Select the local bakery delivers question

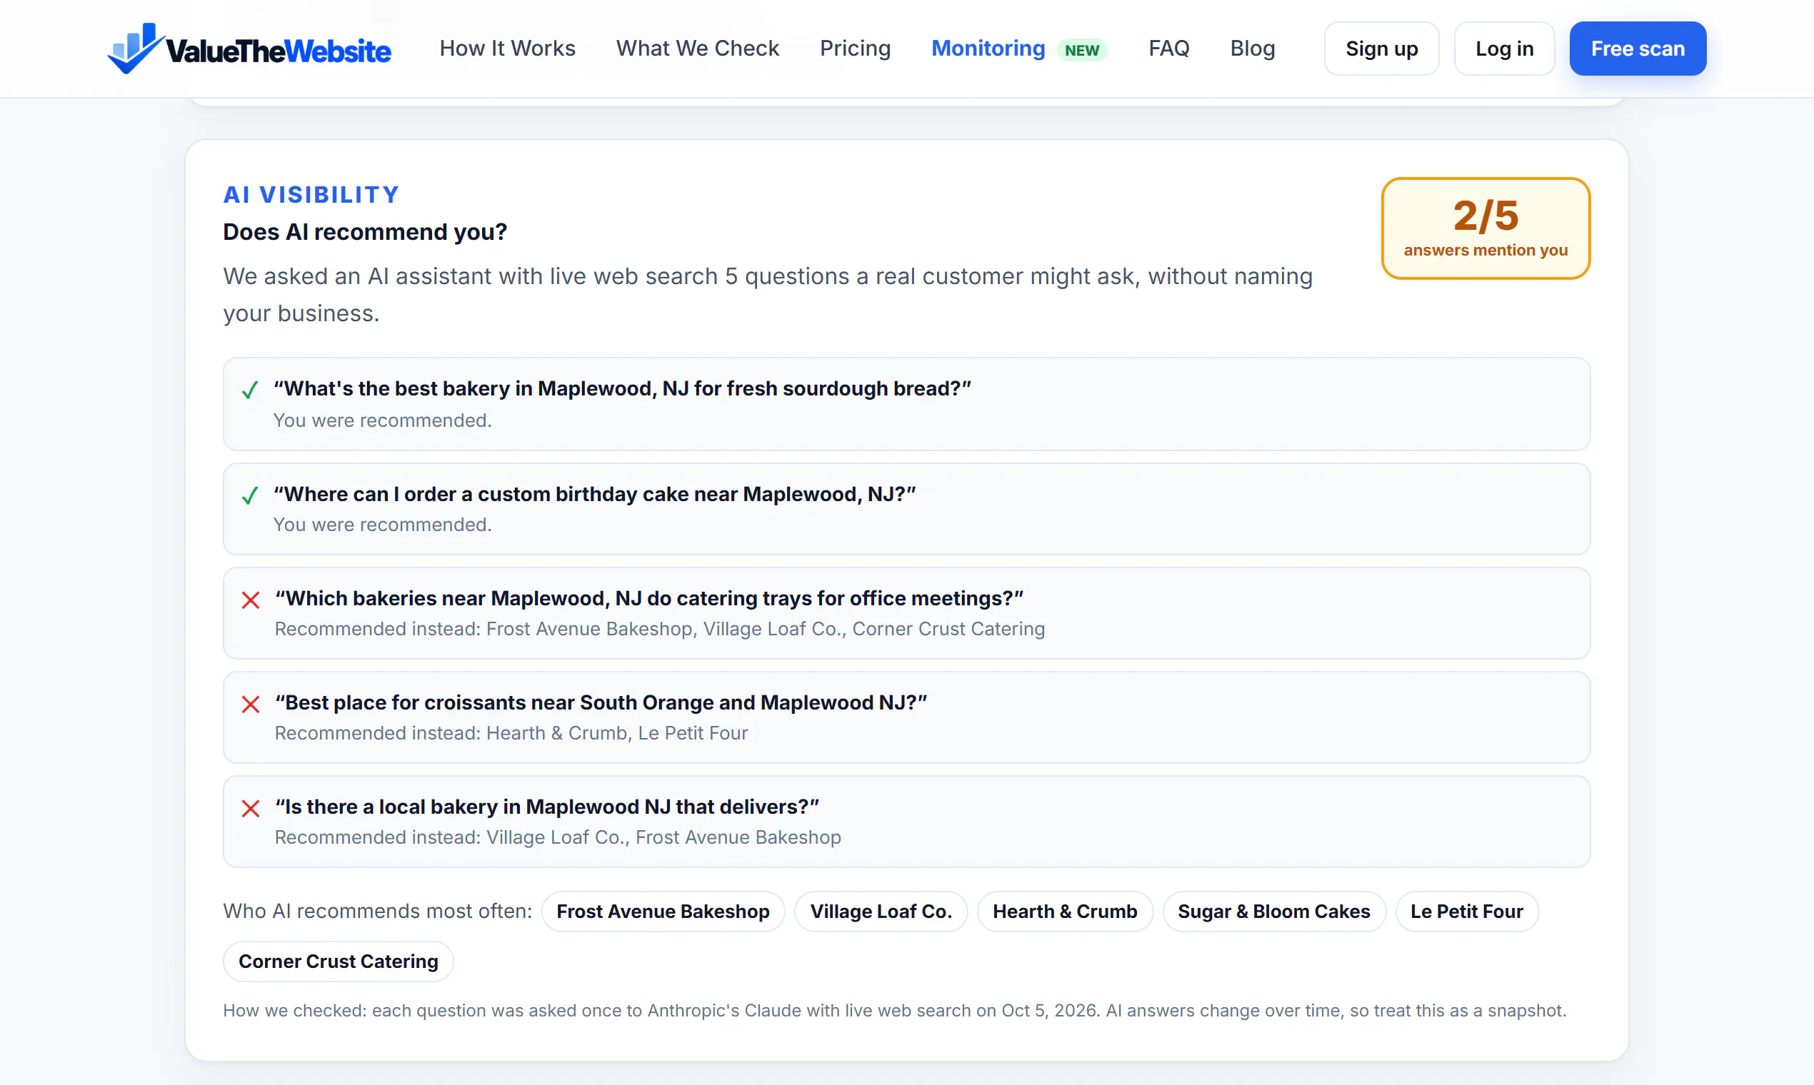point(547,807)
